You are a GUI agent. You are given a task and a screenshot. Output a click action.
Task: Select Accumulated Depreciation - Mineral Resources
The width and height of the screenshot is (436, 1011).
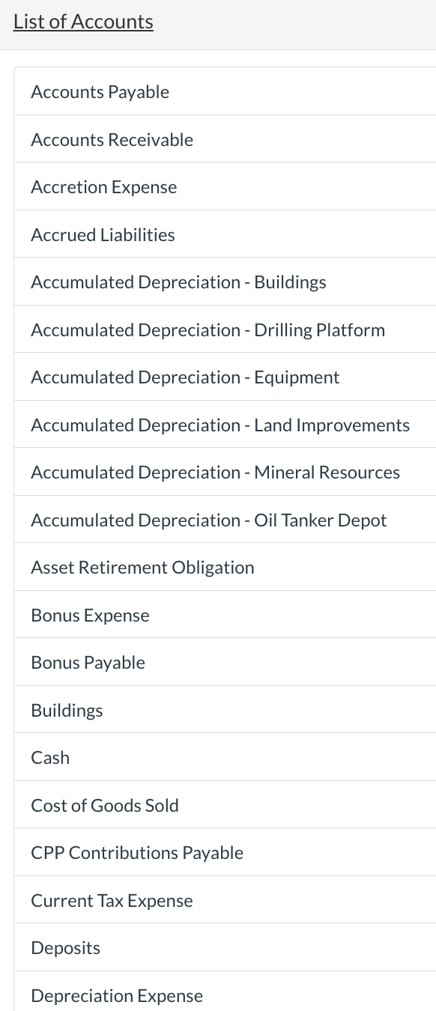point(215,472)
